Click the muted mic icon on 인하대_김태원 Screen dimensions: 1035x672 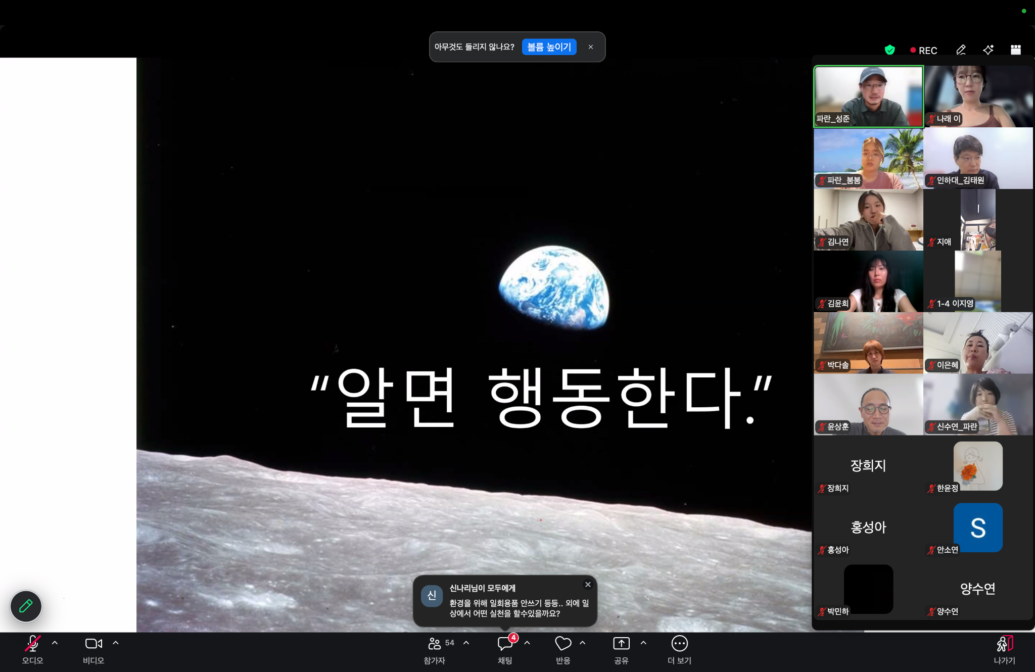coord(931,180)
